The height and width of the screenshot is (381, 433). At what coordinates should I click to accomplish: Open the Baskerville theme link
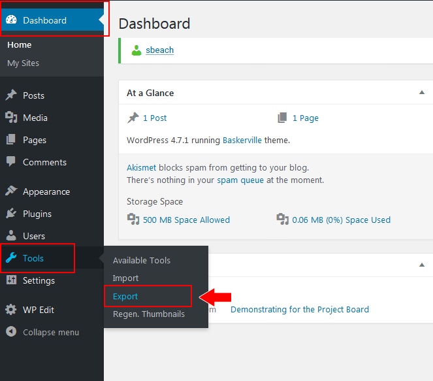(x=242, y=141)
